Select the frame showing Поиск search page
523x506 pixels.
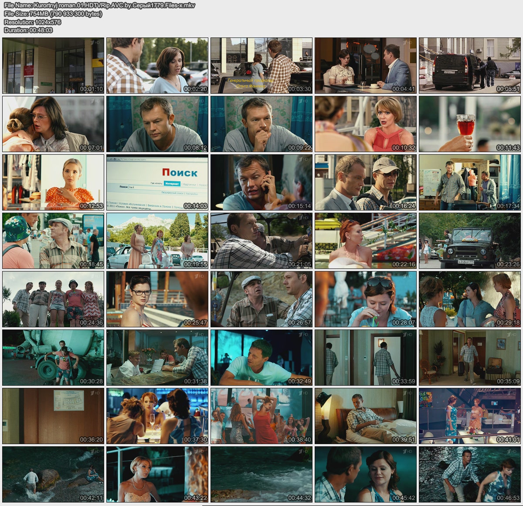(x=157, y=182)
